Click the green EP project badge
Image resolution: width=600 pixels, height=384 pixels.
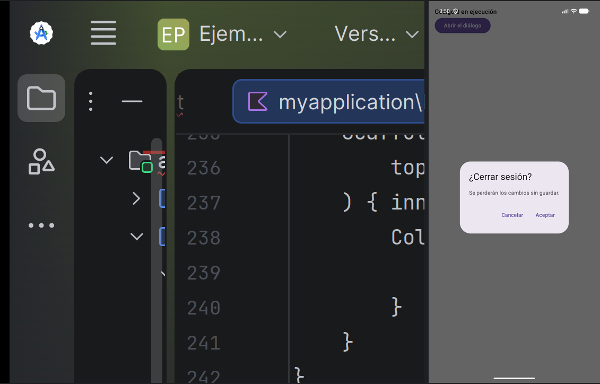click(173, 34)
